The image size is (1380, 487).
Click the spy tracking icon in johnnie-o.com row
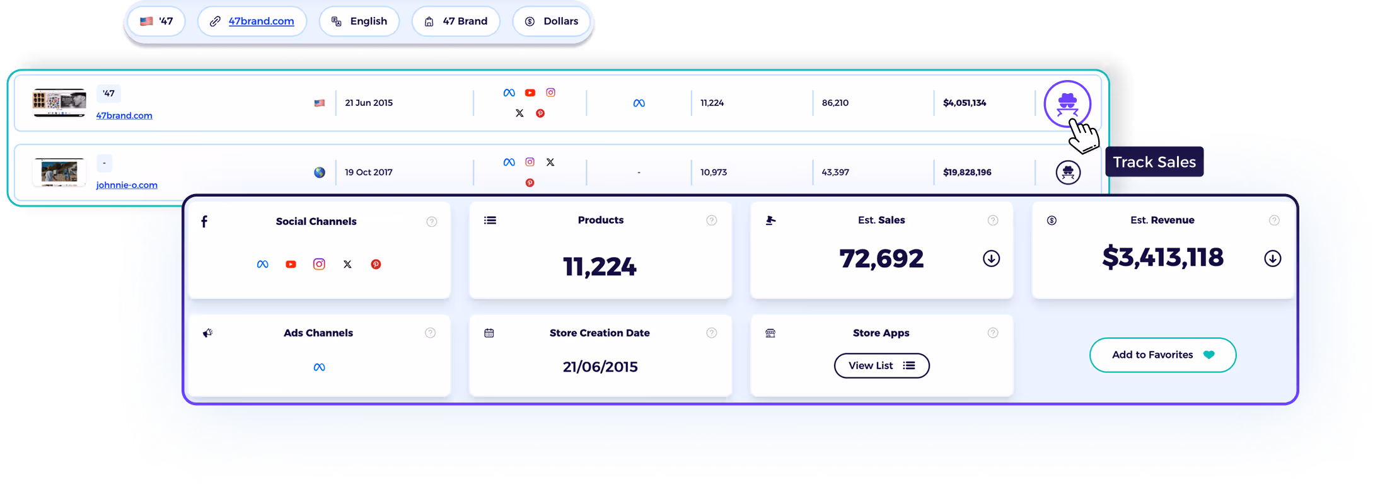coord(1068,172)
